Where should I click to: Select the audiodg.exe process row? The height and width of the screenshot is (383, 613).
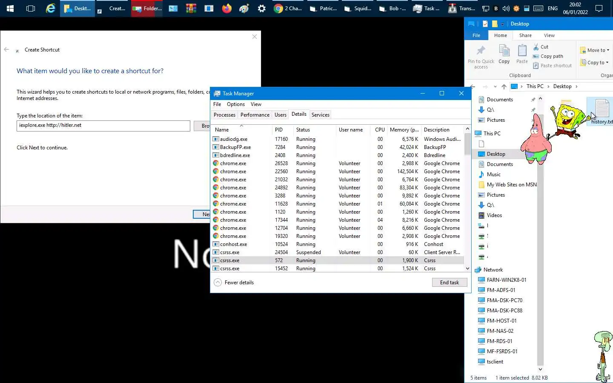pyautogui.click(x=338, y=139)
